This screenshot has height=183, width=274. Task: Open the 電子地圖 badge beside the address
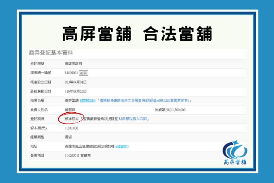click(122, 147)
